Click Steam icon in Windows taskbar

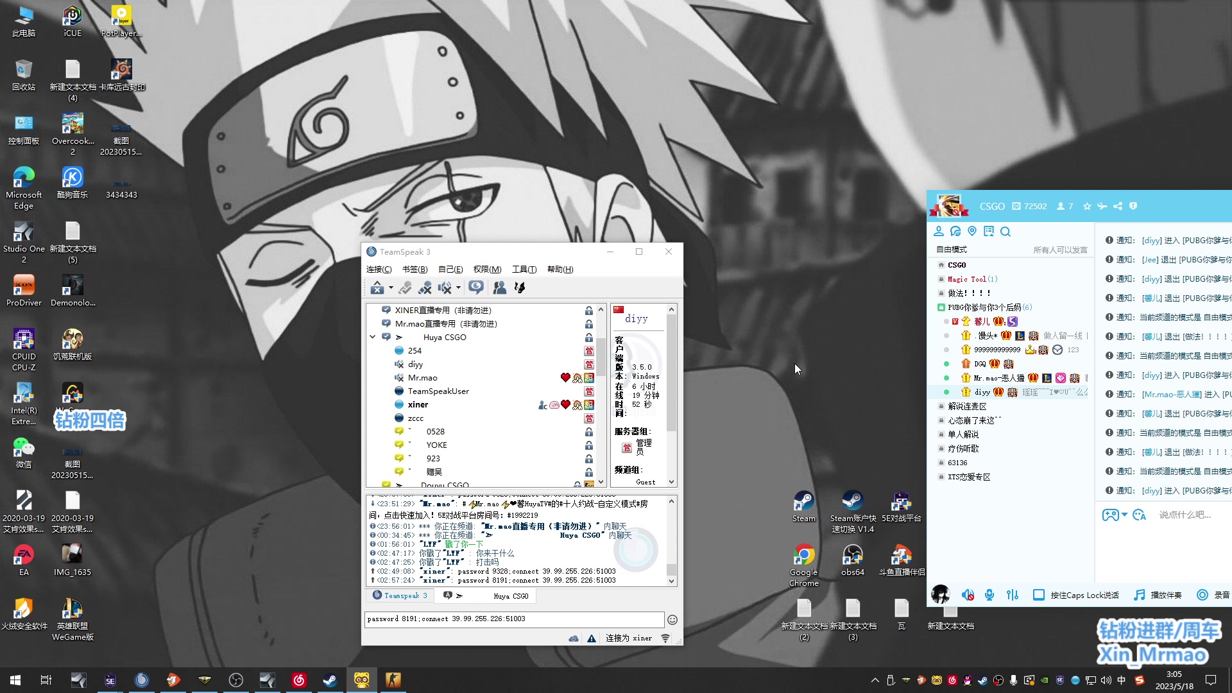coord(330,680)
